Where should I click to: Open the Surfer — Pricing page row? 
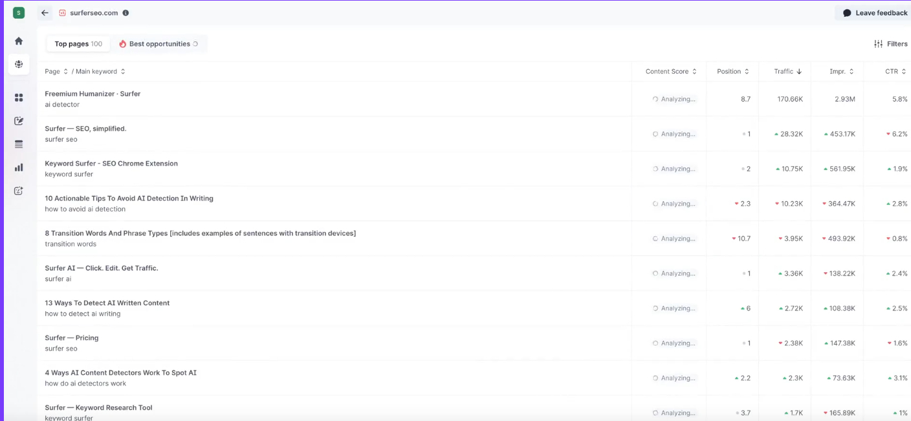tap(72, 338)
